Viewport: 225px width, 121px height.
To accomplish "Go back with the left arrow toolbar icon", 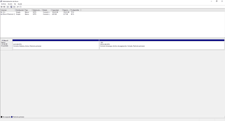I will pos(1,7).
